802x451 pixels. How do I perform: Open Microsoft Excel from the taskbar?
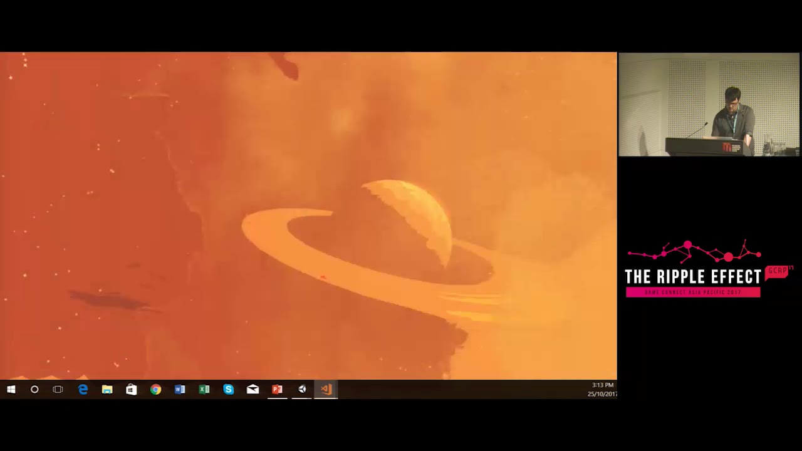(x=204, y=390)
